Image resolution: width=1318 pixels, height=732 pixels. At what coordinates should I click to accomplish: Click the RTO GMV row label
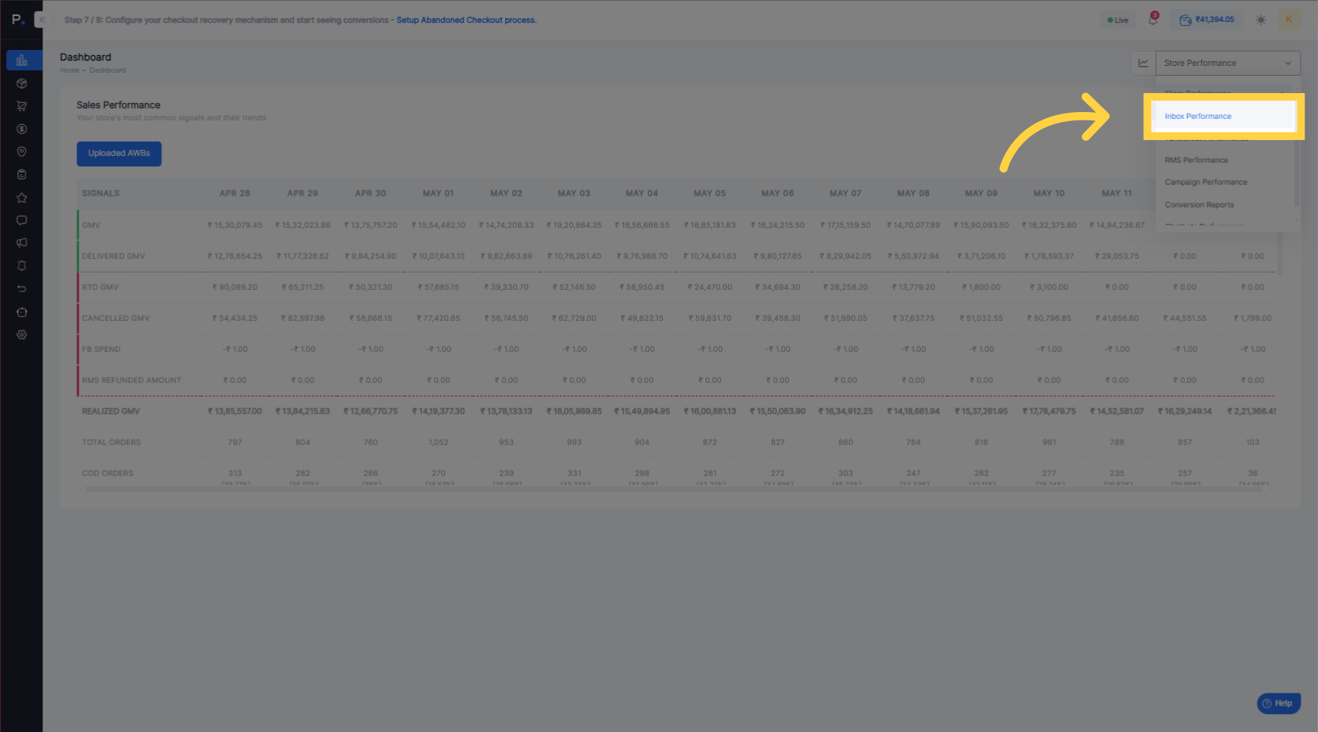point(100,288)
